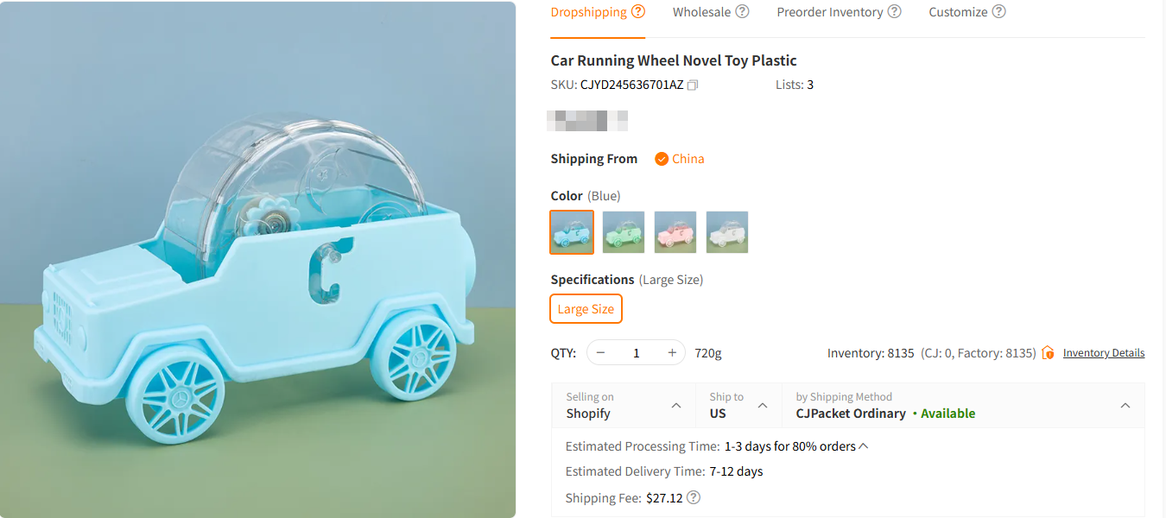Click the Preorder Inventory question mark icon
1166x518 pixels.
click(x=895, y=11)
